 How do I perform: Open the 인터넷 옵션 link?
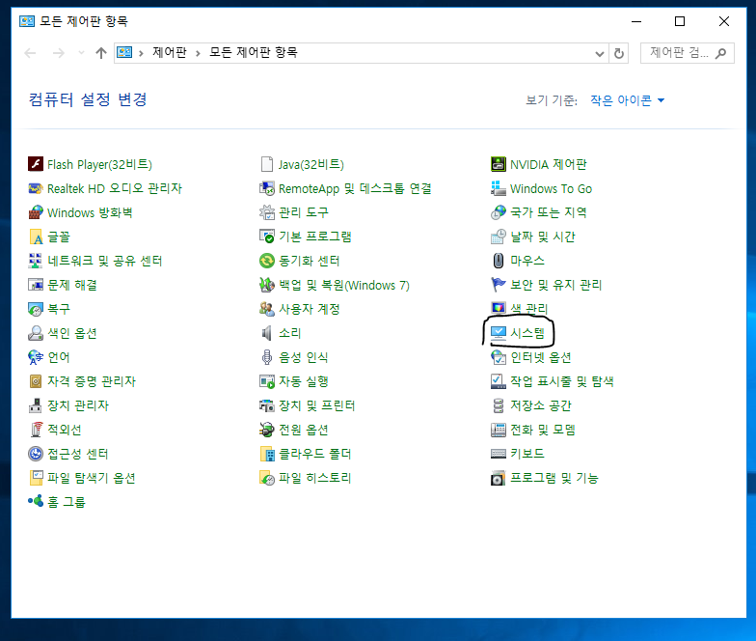tap(541, 357)
